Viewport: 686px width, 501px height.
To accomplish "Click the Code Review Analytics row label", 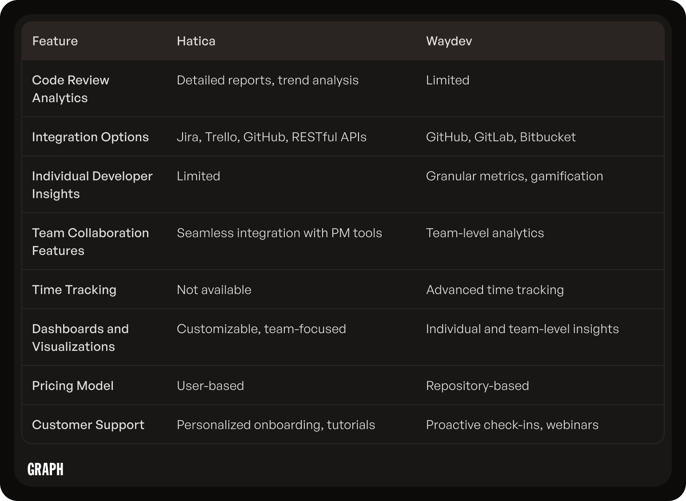I will pyautogui.click(x=71, y=89).
